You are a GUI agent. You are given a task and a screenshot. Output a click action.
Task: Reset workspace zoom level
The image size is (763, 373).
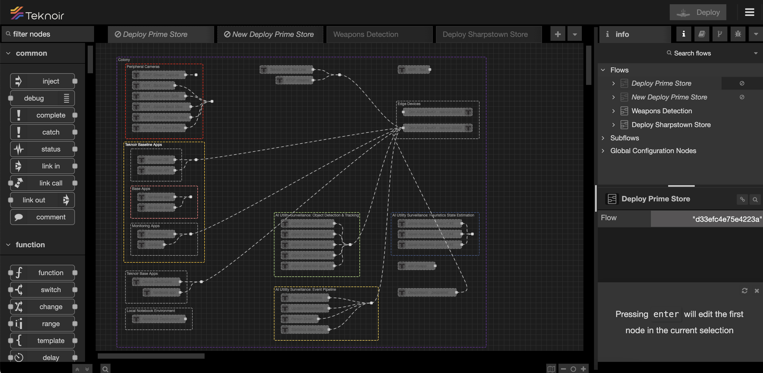point(573,369)
